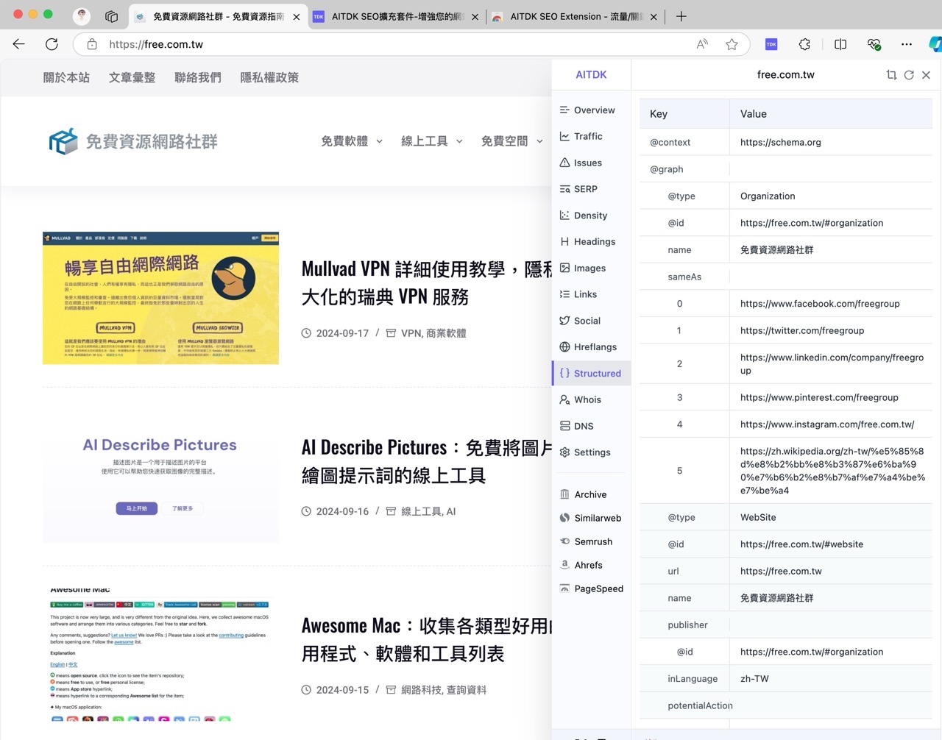Go back to previous page
Viewport: 942px width, 740px height.
[x=19, y=44]
